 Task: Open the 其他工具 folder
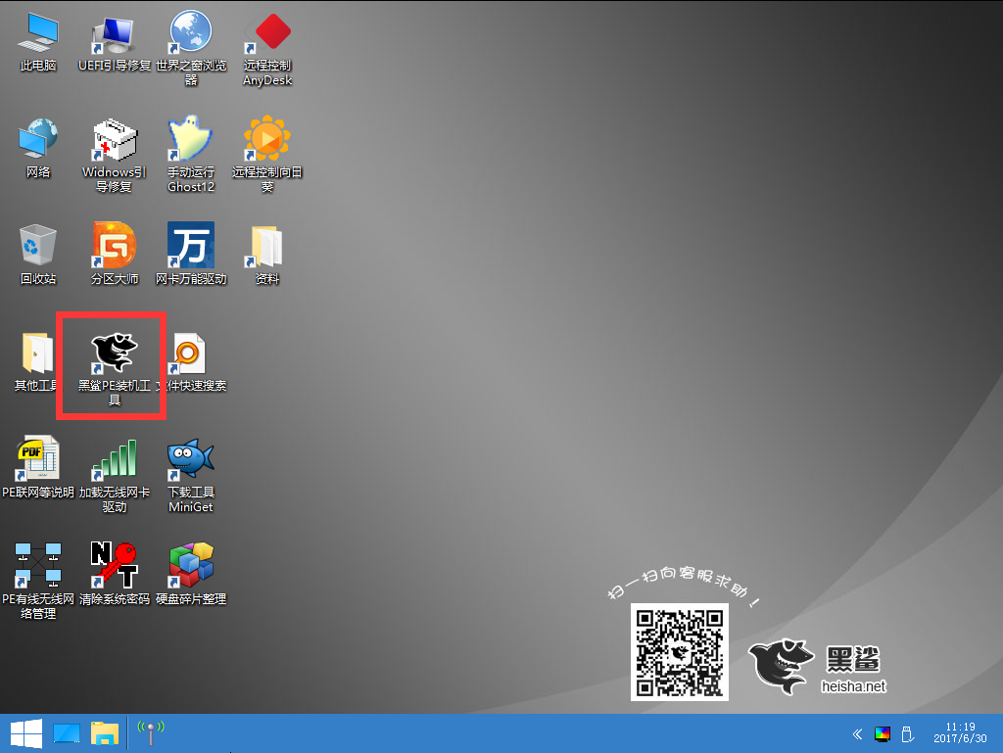point(37,361)
